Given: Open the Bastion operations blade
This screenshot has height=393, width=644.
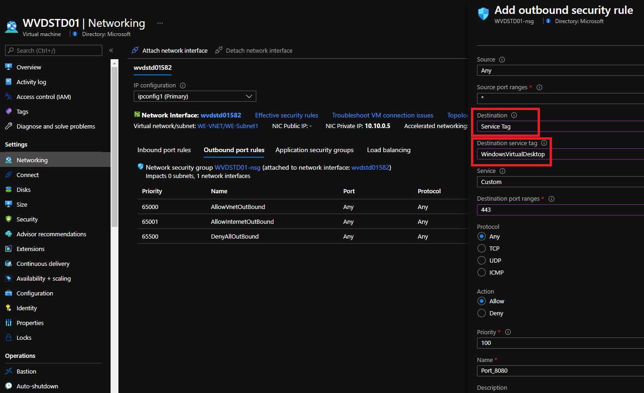Looking at the screenshot, I should (x=26, y=371).
